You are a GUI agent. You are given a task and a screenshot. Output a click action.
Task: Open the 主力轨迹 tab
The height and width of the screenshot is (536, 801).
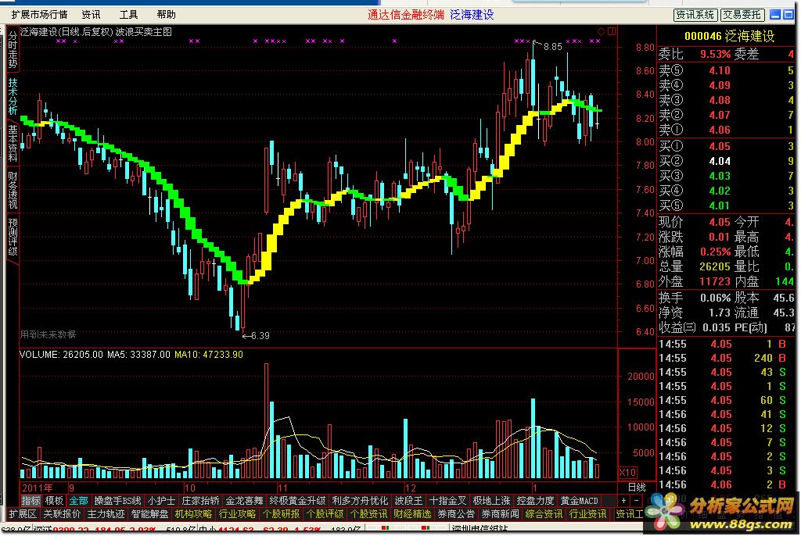pos(106,514)
